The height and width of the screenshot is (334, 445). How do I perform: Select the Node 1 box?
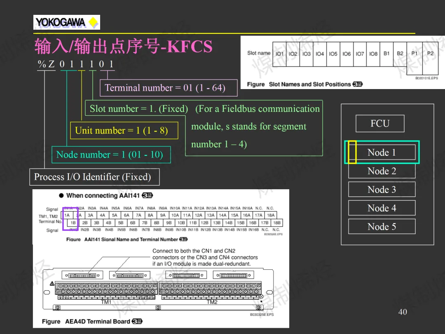pos(382,152)
